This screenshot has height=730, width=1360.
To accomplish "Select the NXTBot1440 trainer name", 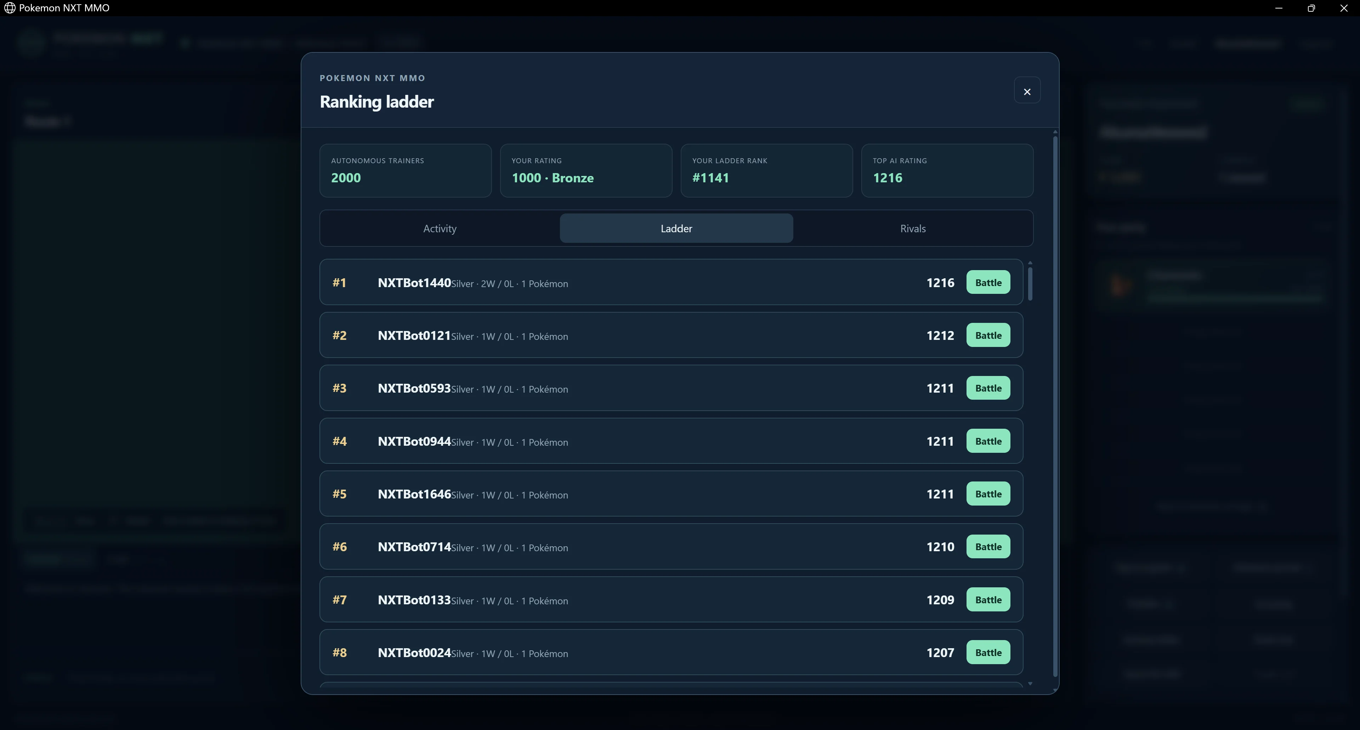I will click(414, 283).
